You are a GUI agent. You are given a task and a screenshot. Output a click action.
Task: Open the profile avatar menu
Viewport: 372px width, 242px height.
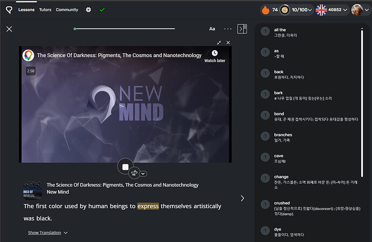(x=357, y=10)
